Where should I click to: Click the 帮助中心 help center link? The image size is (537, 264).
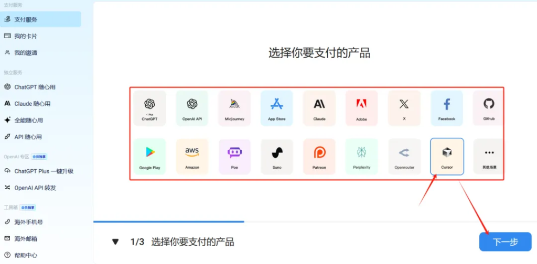pos(26,255)
